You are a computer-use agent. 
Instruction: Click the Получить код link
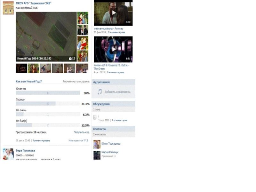tap(82, 132)
